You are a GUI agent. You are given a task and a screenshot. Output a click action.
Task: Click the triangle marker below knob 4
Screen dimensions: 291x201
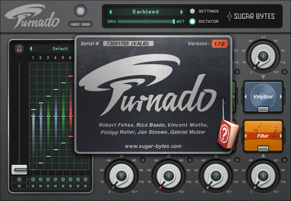(263, 77)
